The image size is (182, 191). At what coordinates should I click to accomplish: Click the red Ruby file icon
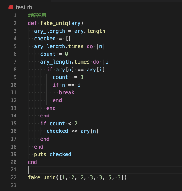[x=11, y=7]
